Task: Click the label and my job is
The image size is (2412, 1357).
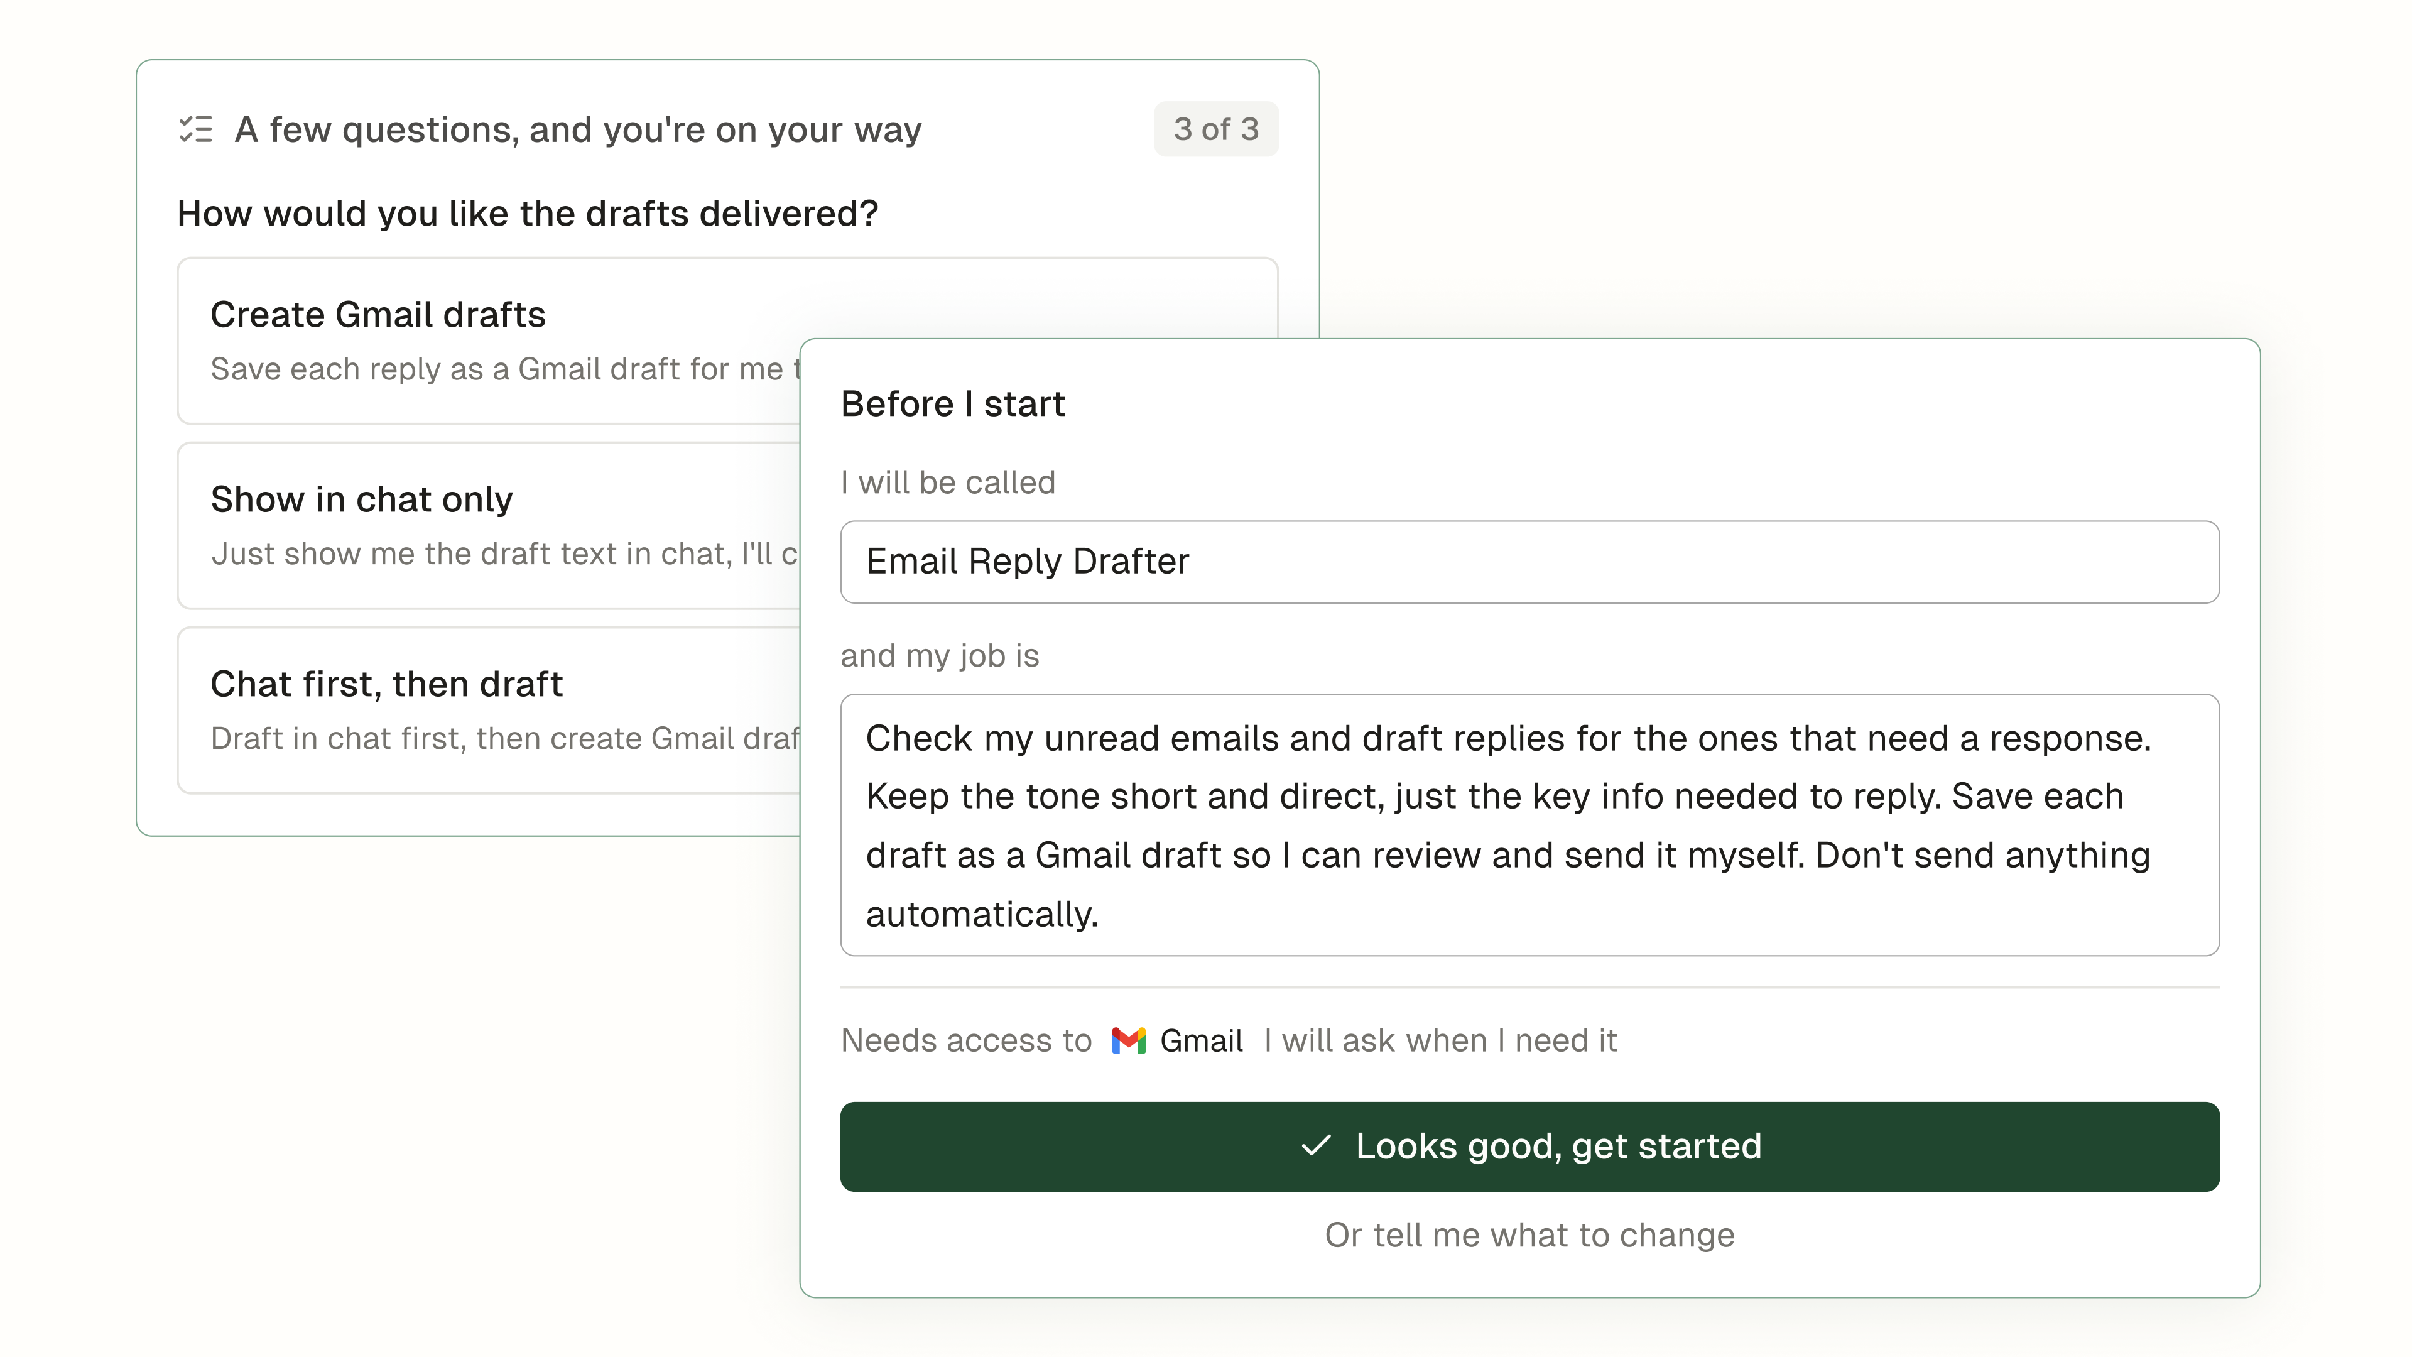Action: point(939,655)
